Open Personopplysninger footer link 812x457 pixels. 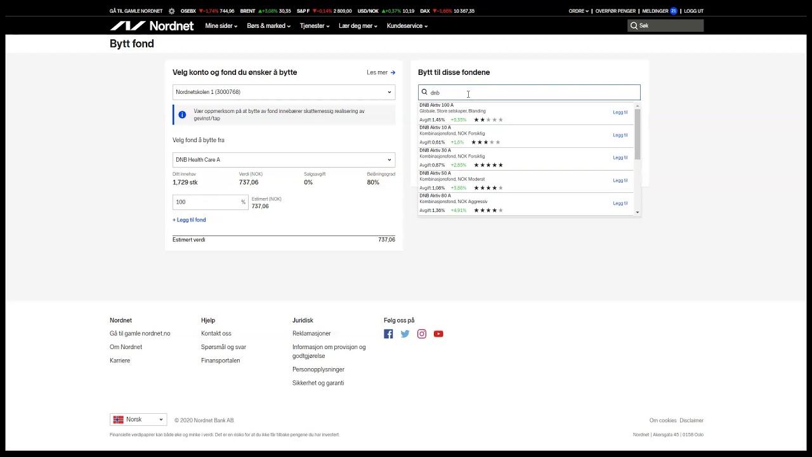click(x=318, y=369)
